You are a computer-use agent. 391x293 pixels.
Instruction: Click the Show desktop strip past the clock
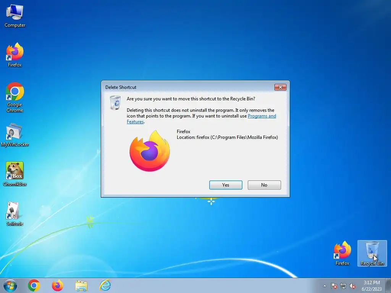coord(388,285)
